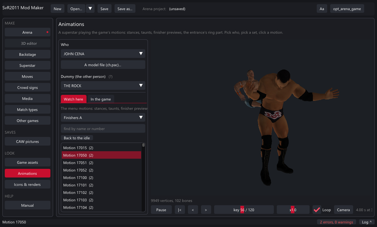Open the 3D editor section

point(27,43)
